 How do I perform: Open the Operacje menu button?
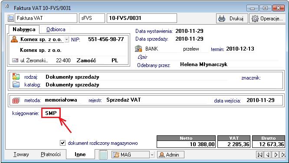tap(267, 18)
